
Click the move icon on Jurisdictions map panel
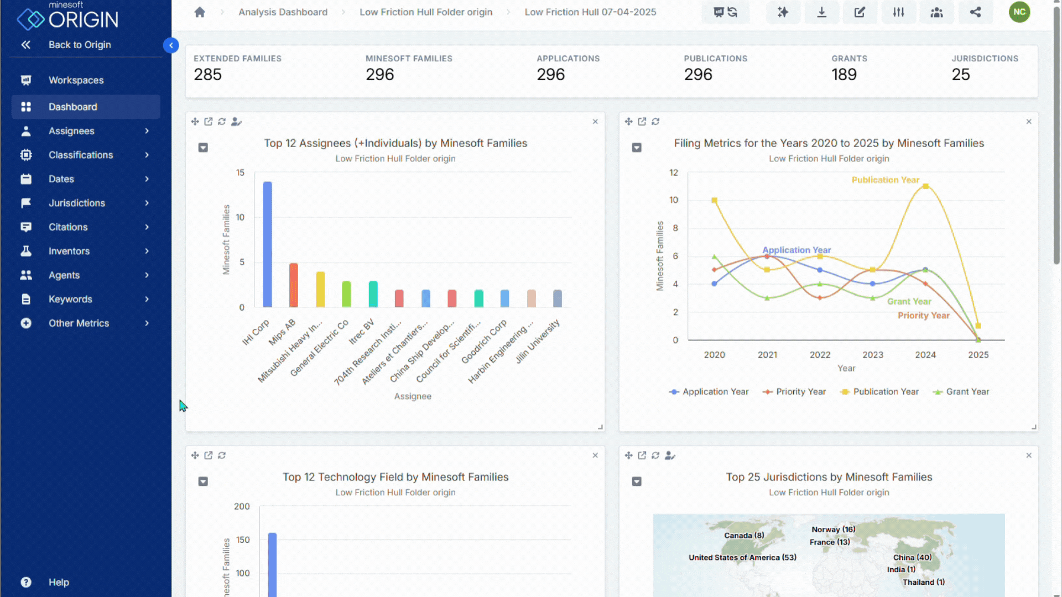628,455
